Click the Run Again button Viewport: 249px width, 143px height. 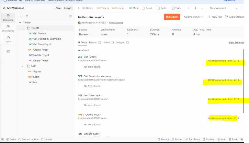click(x=172, y=17)
